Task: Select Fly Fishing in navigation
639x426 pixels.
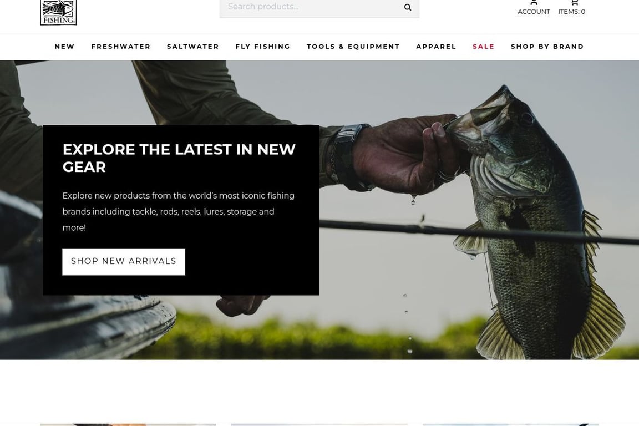Action: point(263,47)
